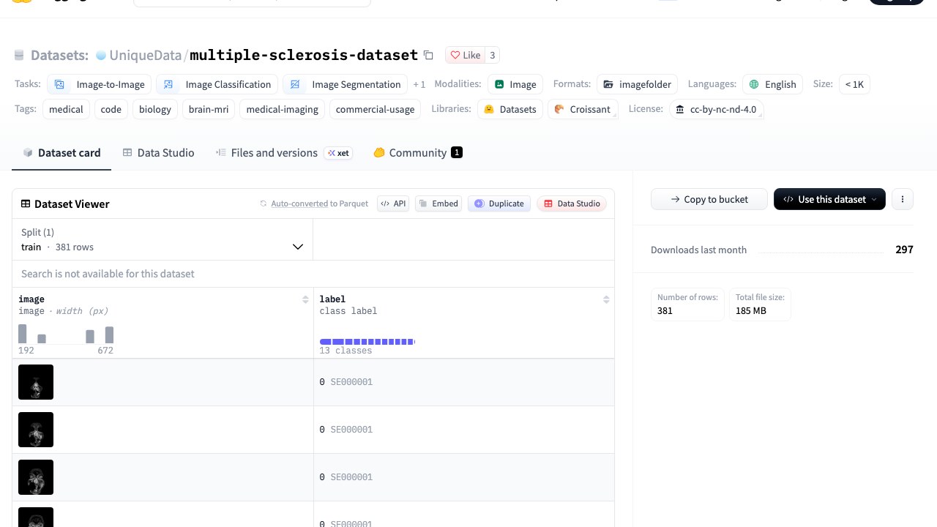This screenshot has height=527, width=937.
Task: Click Copy to bucket button
Action: click(709, 199)
